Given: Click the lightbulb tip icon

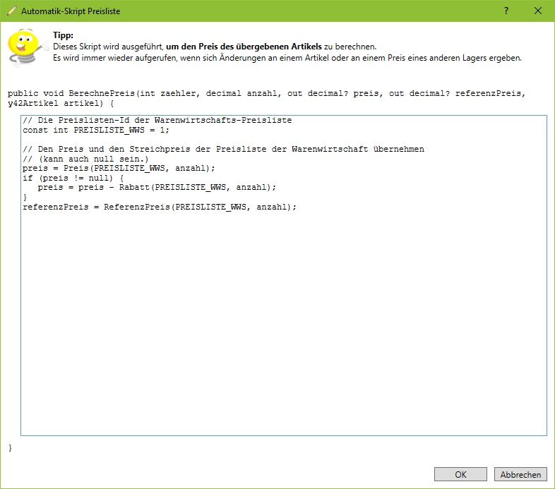Looking at the screenshot, I should click(25, 49).
